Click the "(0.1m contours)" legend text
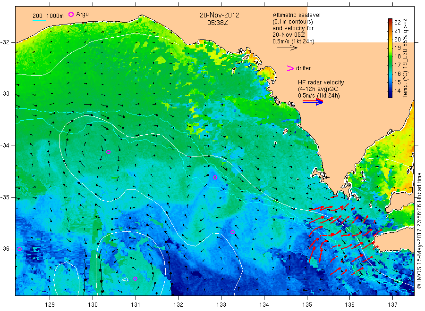The image size is (425, 311). pyautogui.click(x=293, y=22)
